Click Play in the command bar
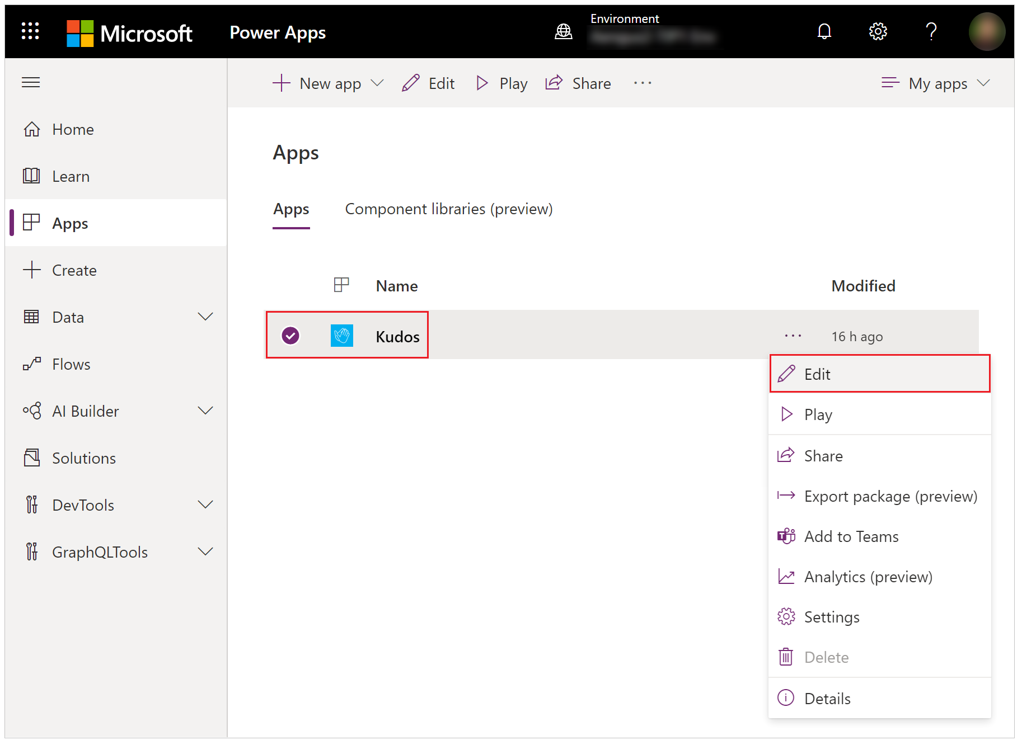This screenshot has width=1022, height=745. [501, 83]
